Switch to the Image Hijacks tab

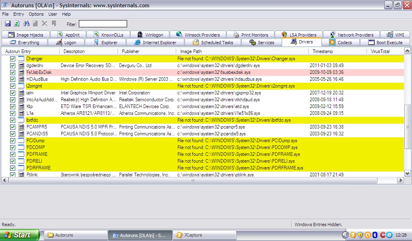(25, 35)
